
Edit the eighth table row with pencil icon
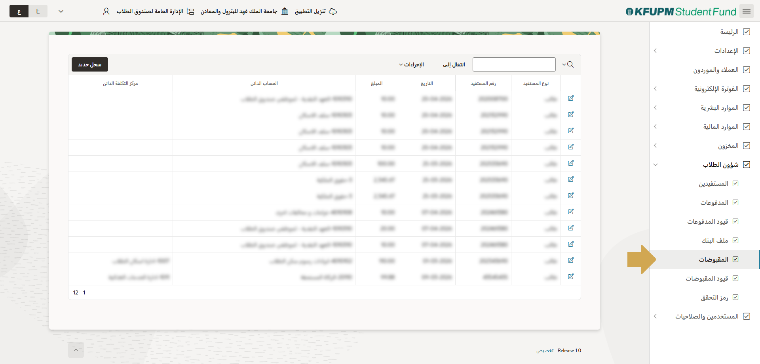[x=571, y=211]
